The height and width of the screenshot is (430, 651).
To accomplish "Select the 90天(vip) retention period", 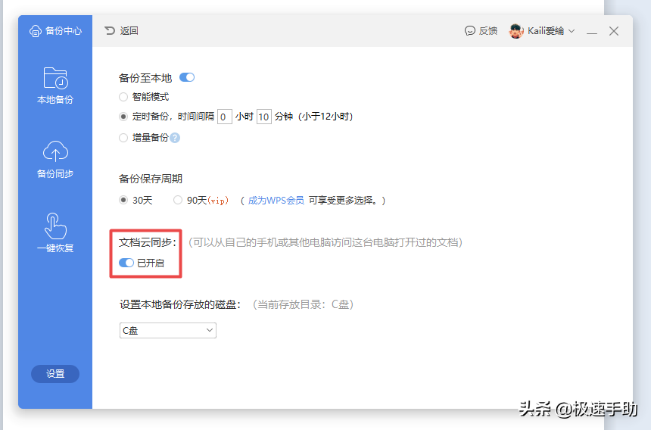I will coord(178,200).
